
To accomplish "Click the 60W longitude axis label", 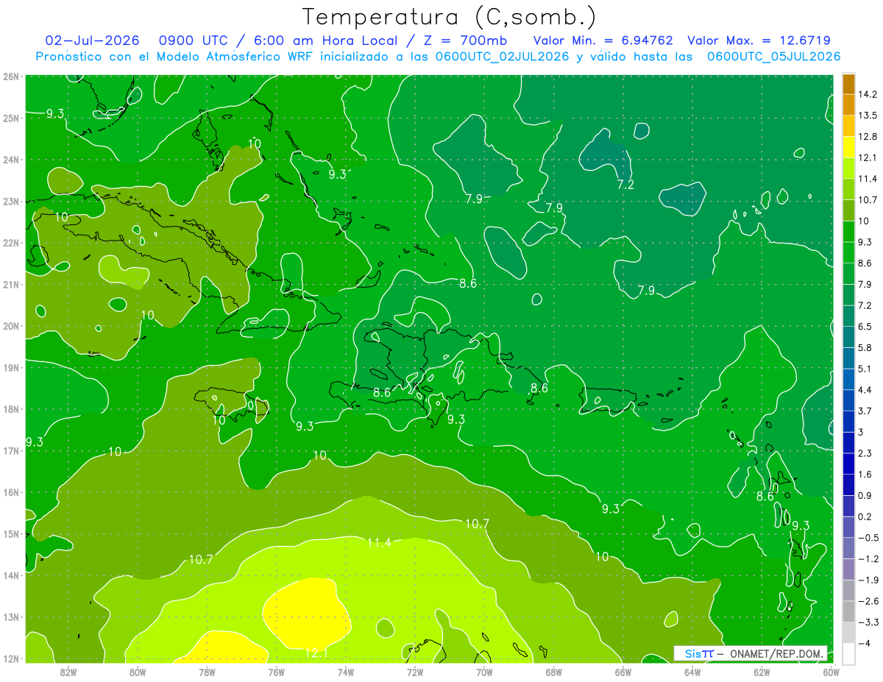I will [x=831, y=672].
